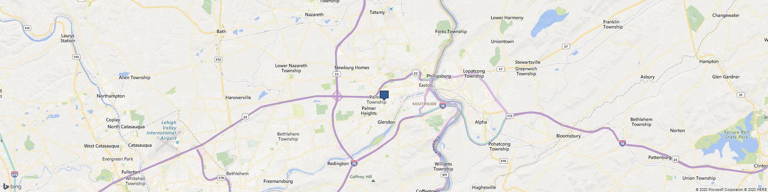Click the Gaffney Hill peak triangle
The height and width of the screenshot is (192, 768).
coord(373,180)
